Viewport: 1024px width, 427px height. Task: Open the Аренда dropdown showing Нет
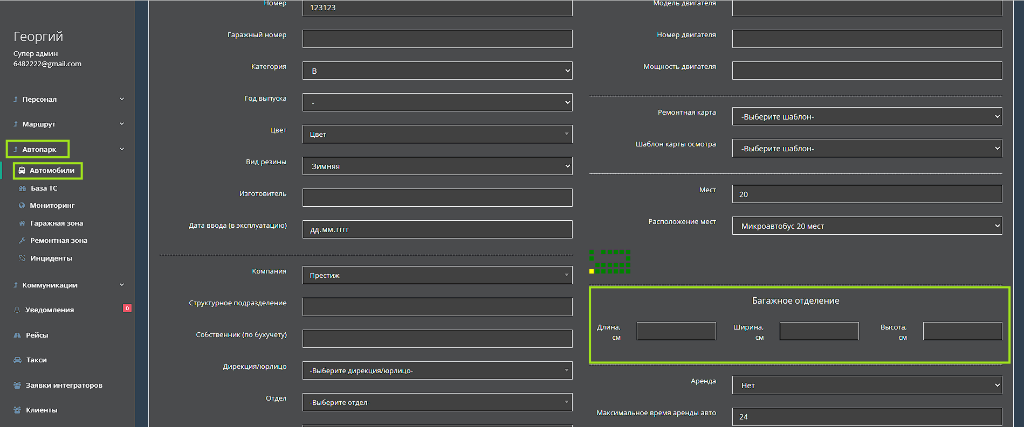click(x=867, y=385)
